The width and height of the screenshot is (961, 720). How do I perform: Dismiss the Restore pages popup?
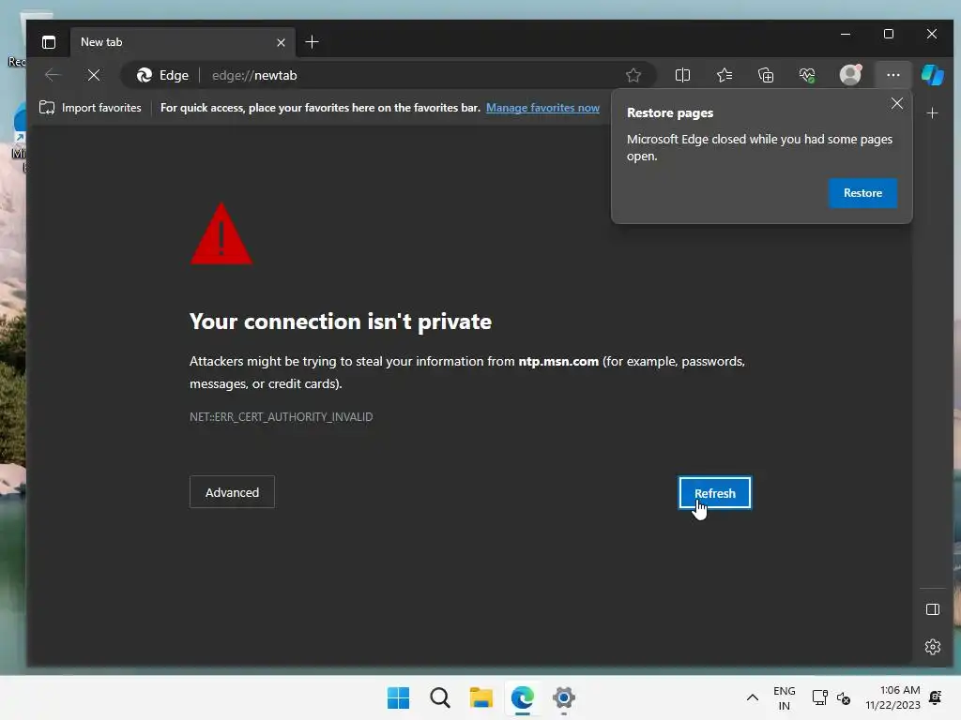tap(896, 104)
